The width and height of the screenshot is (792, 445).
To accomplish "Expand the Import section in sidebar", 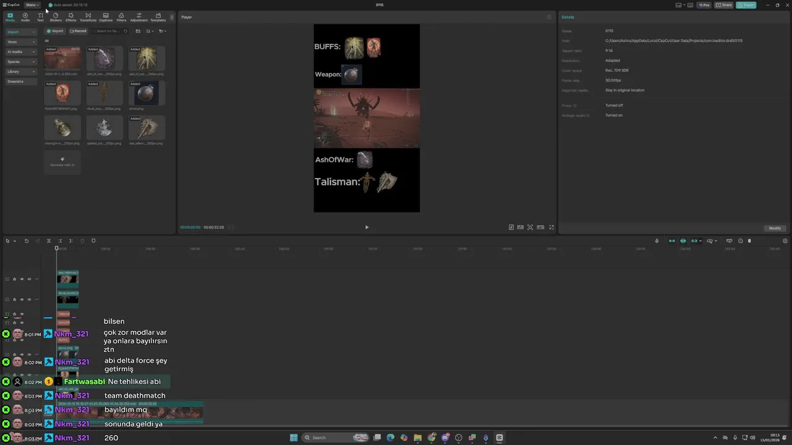I will (22, 32).
